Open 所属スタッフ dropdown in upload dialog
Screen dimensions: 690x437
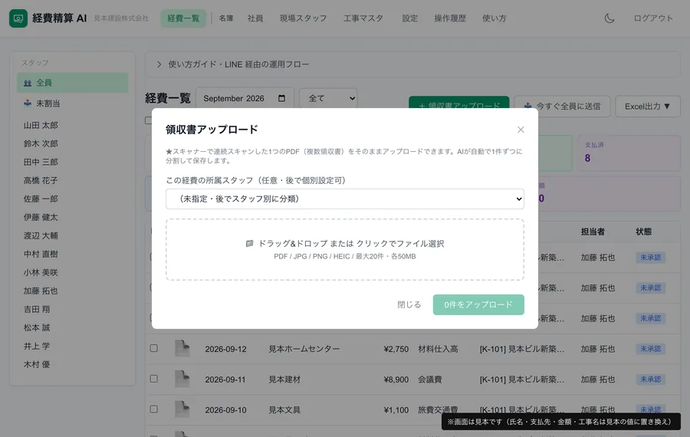click(344, 199)
